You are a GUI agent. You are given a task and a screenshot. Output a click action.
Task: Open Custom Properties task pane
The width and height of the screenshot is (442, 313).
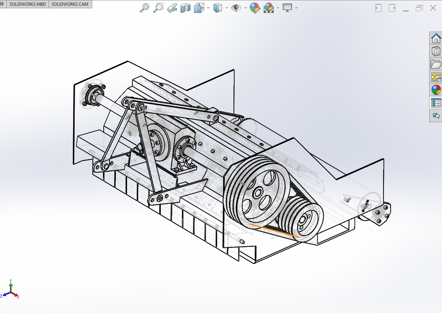(x=436, y=103)
